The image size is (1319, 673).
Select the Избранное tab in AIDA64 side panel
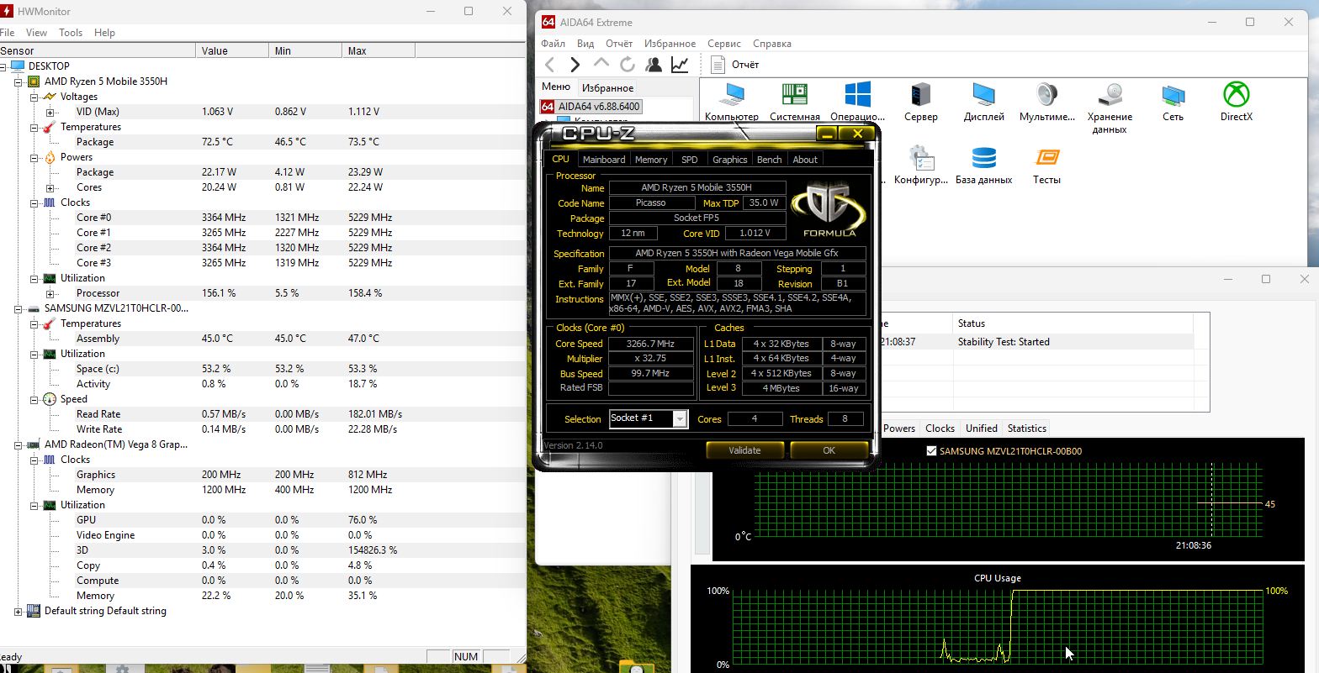(x=607, y=88)
